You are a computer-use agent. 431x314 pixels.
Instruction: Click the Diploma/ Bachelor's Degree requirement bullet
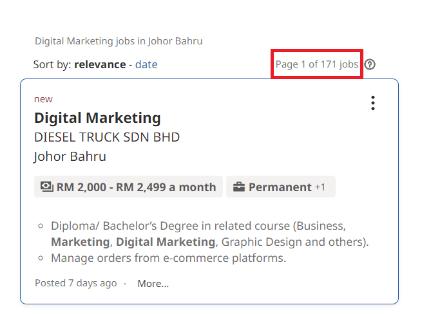pos(209,234)
